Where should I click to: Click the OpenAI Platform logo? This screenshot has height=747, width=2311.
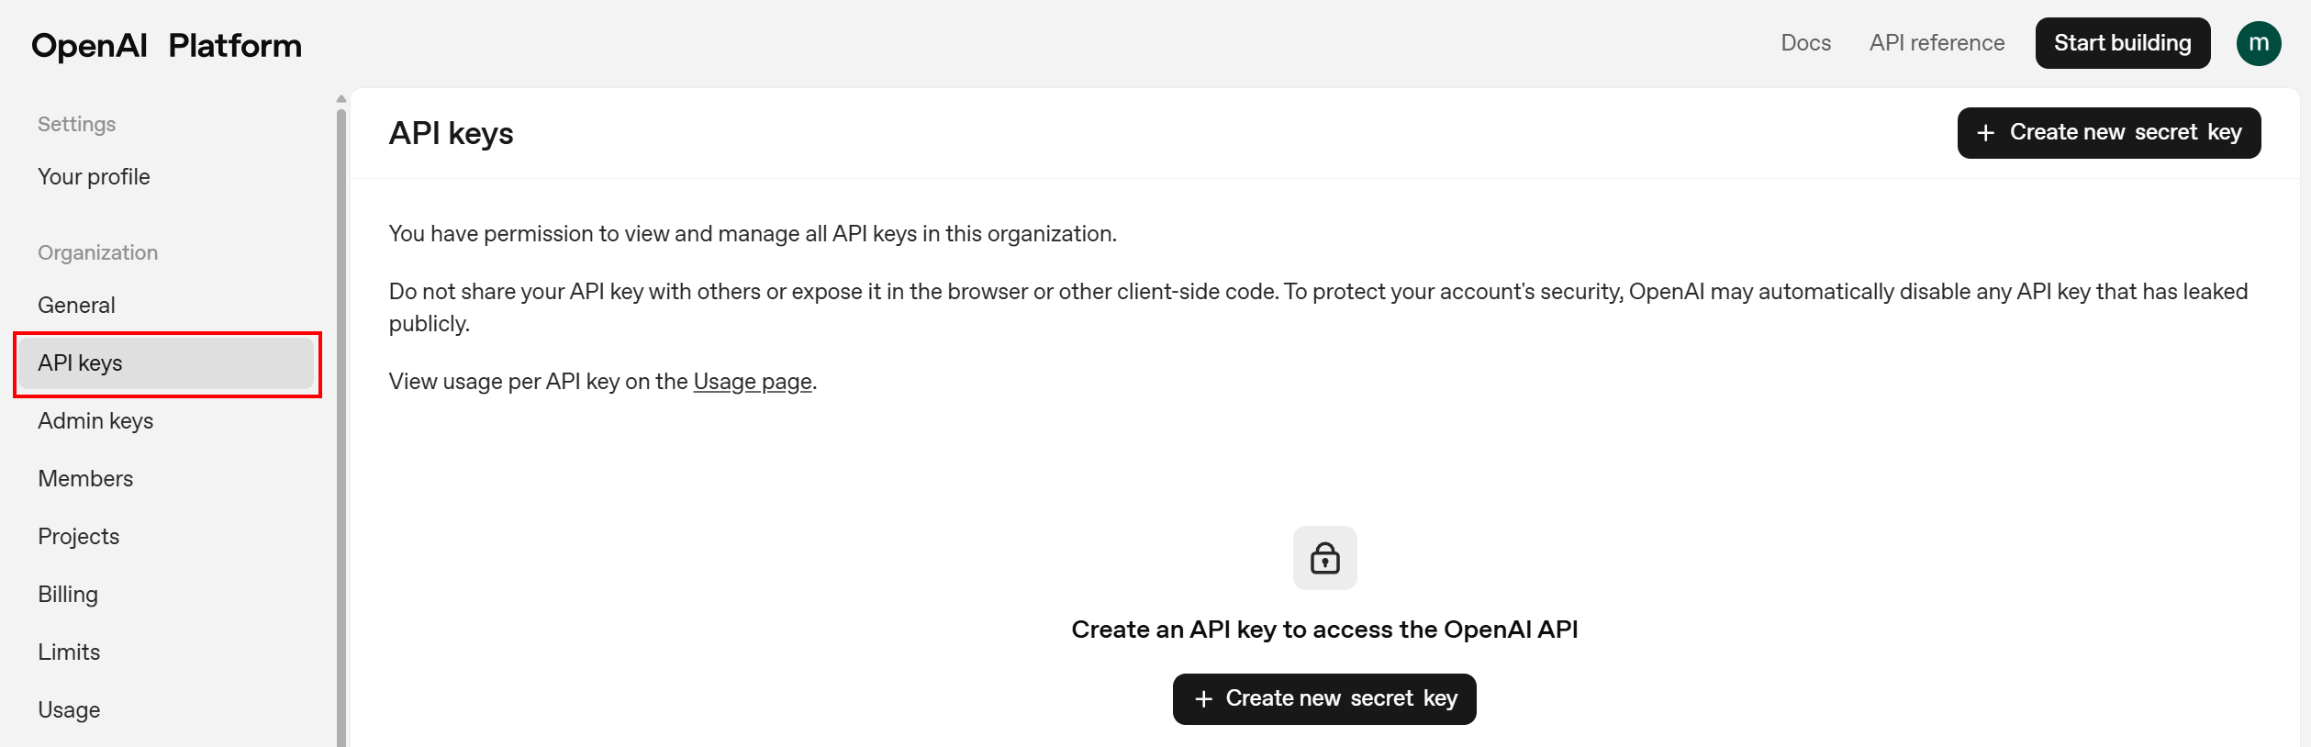(x=166, y=45)
